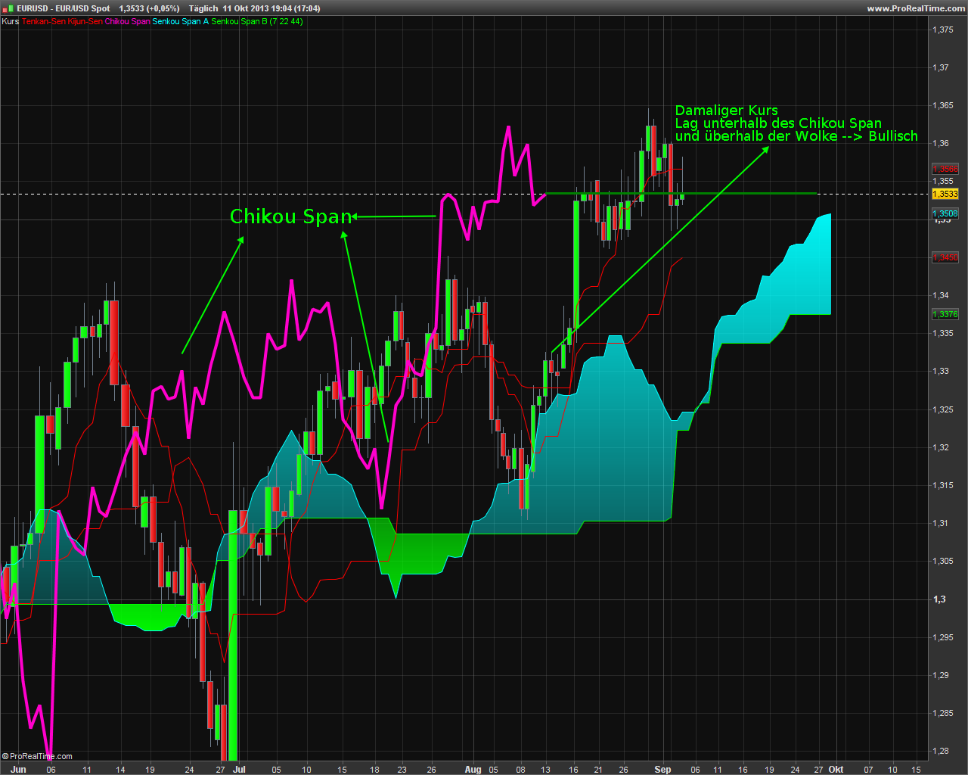The height and width of the screenshot is (775, 968).
Task: Click the Jul month label on time axis
Action: (x=239, y=769)
